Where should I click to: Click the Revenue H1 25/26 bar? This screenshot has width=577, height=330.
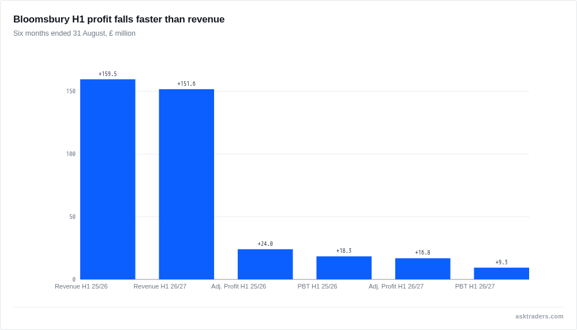point(108,179)
